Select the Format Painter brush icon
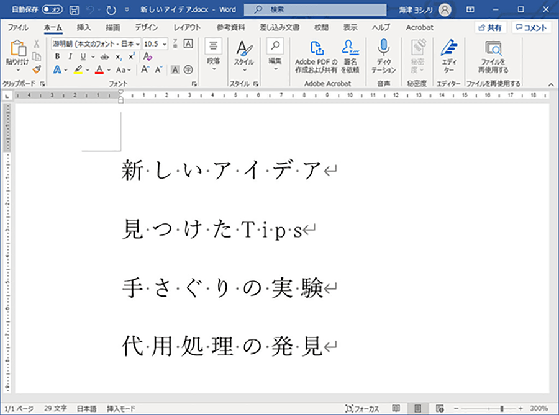Screen dimensions: 559x415 coord(37,69)
